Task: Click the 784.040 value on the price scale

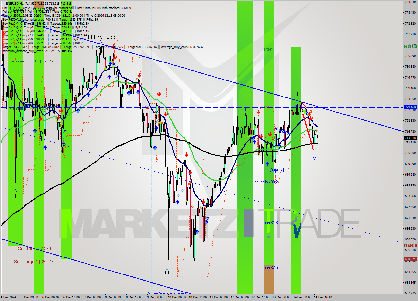Action: click(410, 2)
